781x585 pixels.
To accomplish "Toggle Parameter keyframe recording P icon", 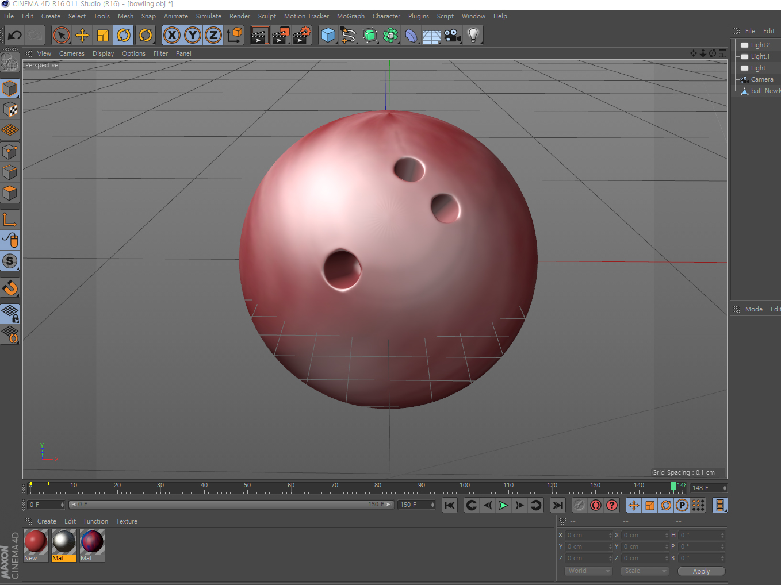I will pyautogui.click(x=682, y=505).
